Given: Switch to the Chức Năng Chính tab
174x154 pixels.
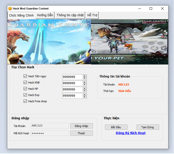Looking at the screenshot, I should pos(21,15).
